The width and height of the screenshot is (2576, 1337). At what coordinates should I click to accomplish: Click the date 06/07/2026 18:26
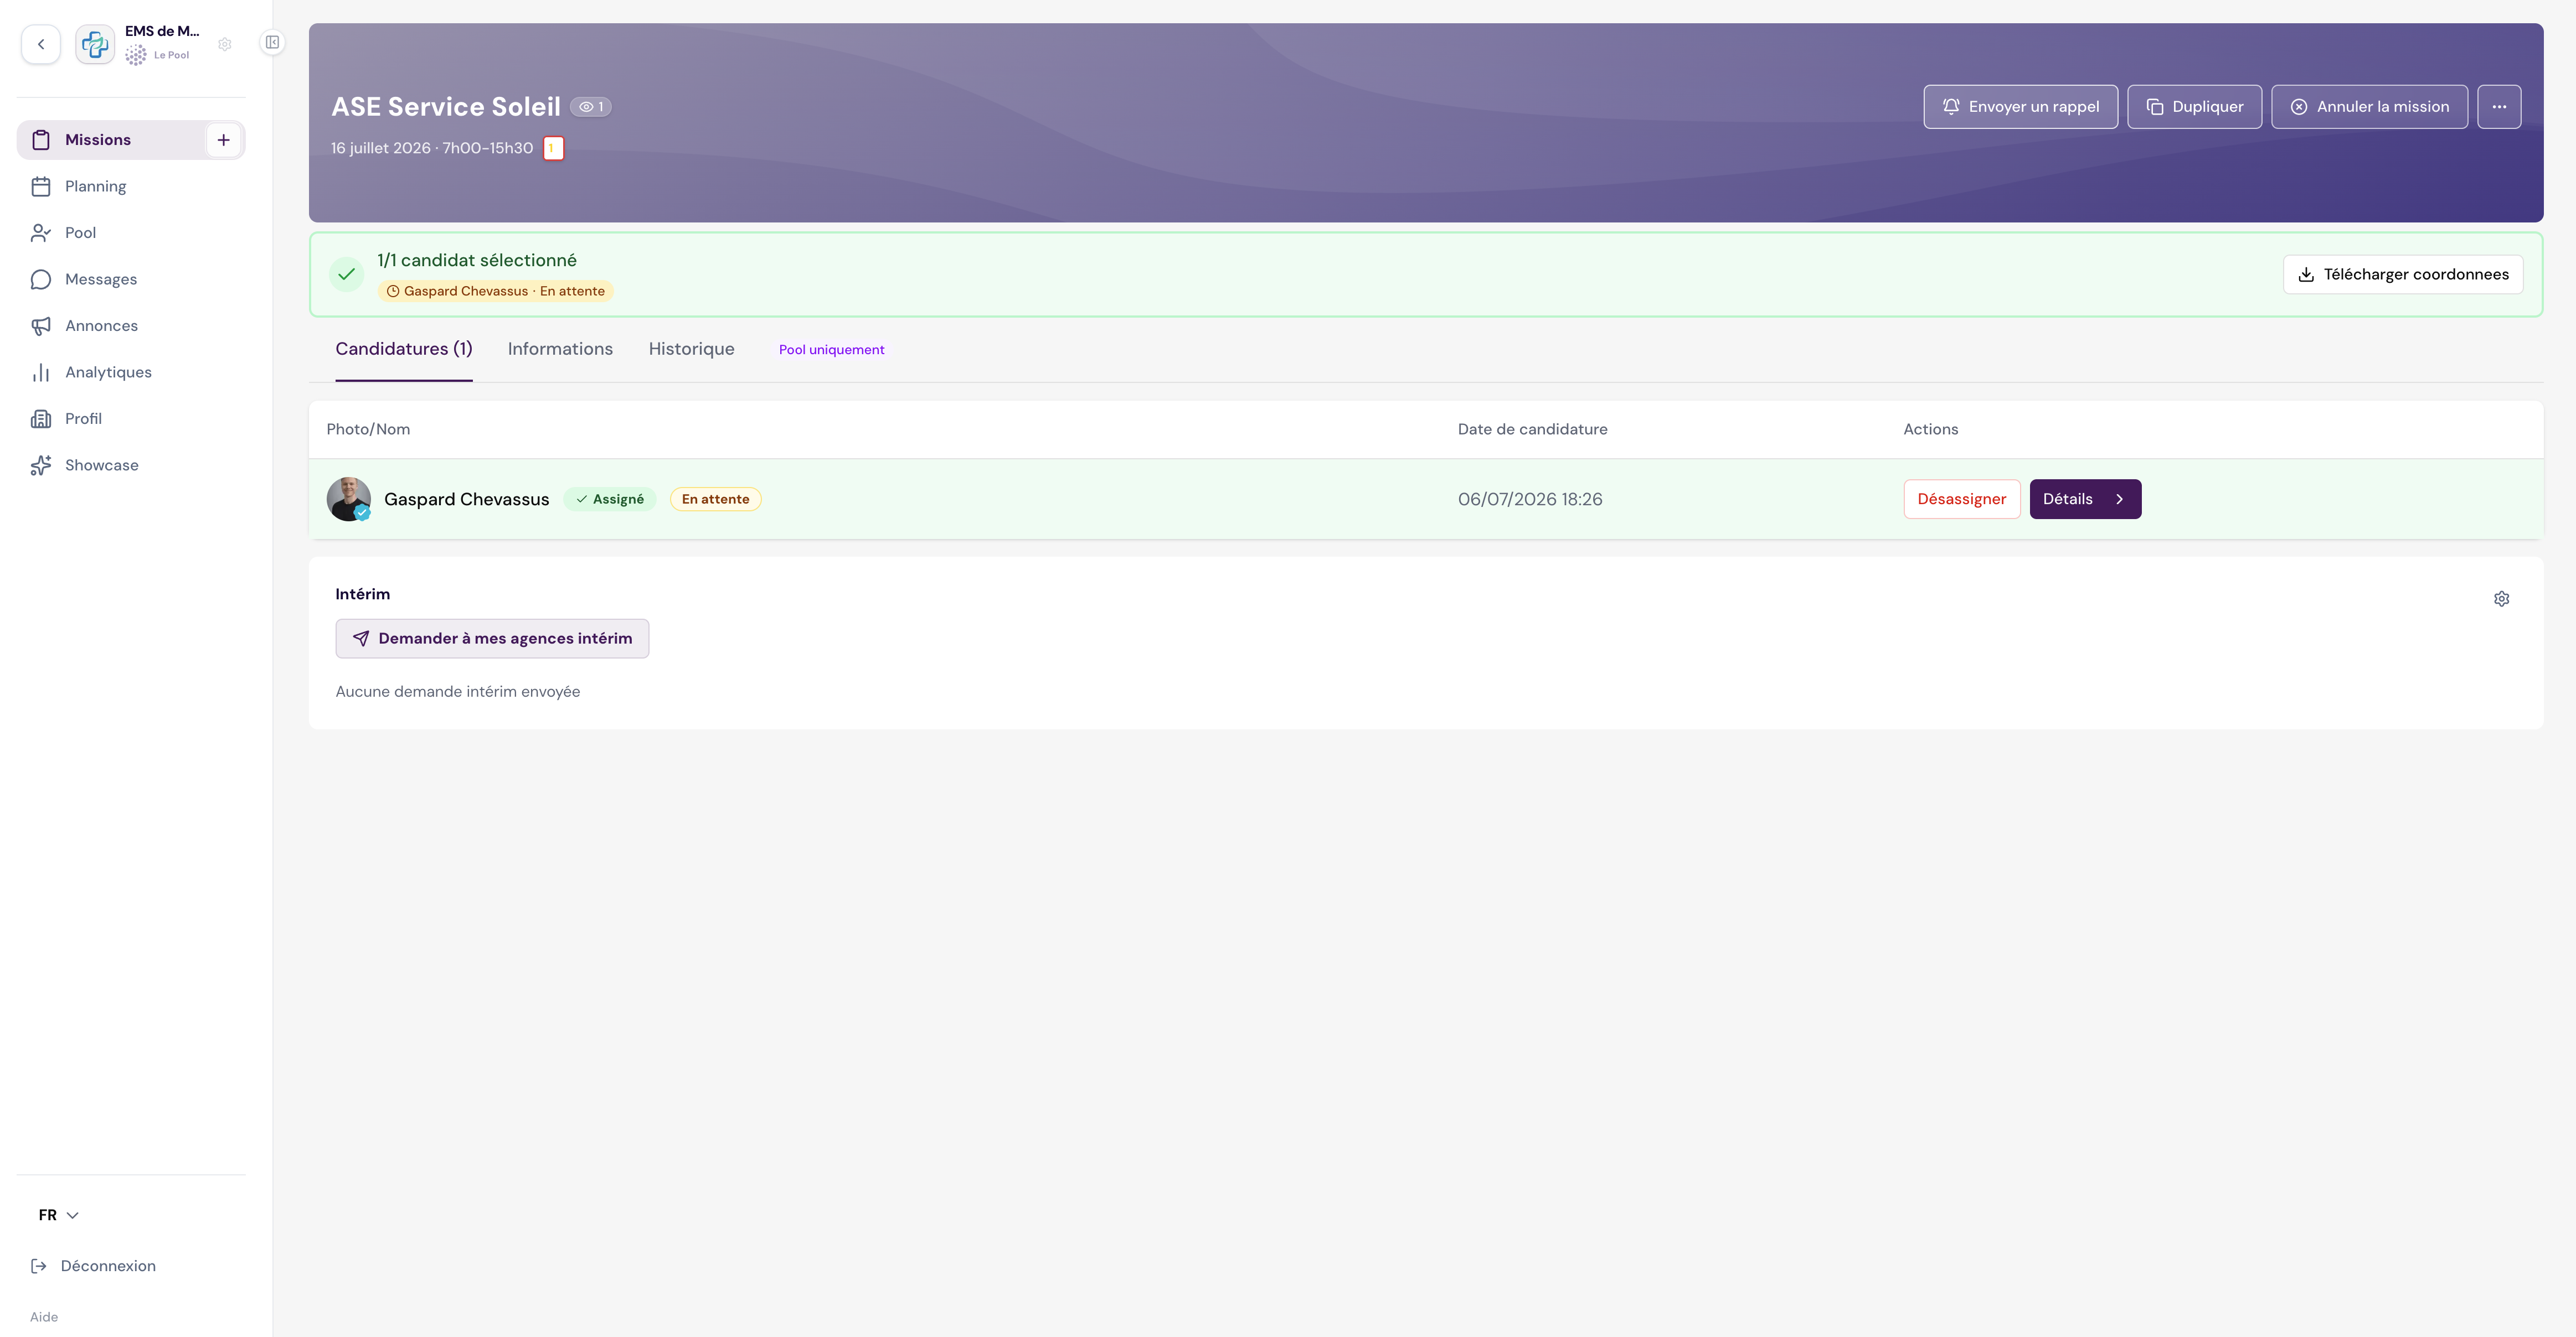pos(1529,500)
